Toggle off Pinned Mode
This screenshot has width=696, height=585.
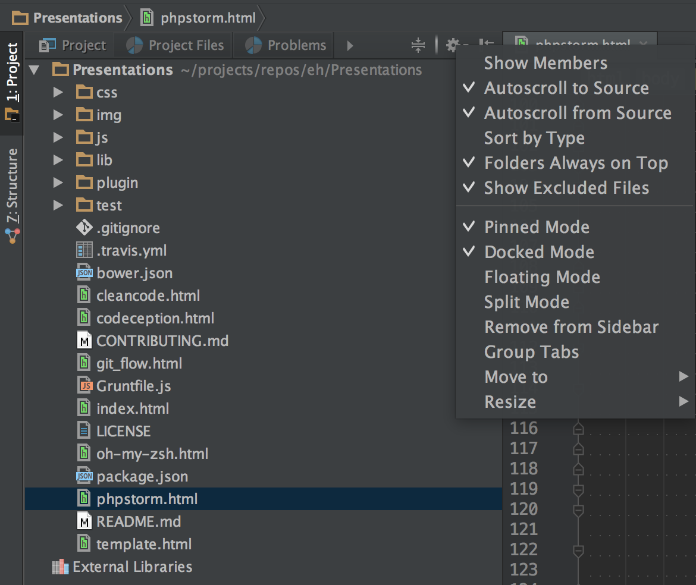click(x=537, y=227)
